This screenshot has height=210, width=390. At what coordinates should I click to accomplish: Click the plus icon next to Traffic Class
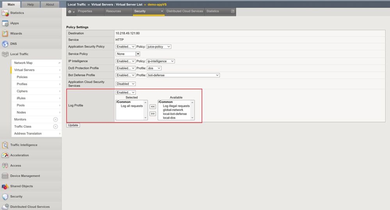(x=55, y=126)
